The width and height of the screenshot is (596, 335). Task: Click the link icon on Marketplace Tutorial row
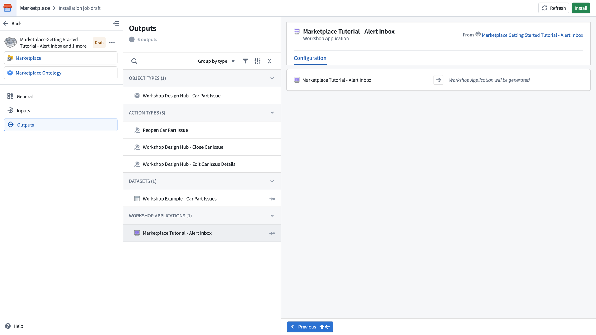(272, 233)
